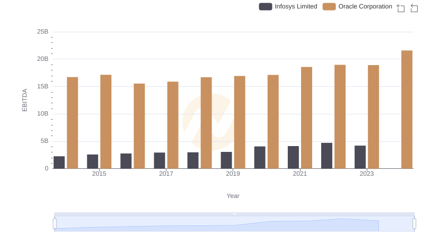The height and width of the screenshot is (244, 424).
Task: Click the Oracle bar for 2019
Action: [x=240, y=122]
